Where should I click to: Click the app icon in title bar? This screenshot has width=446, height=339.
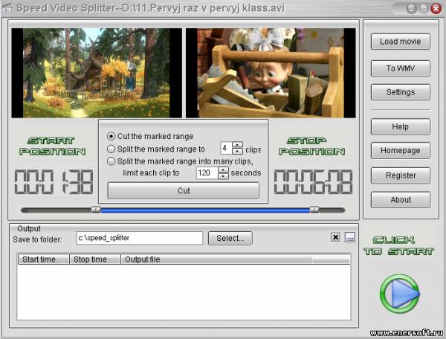7,7
